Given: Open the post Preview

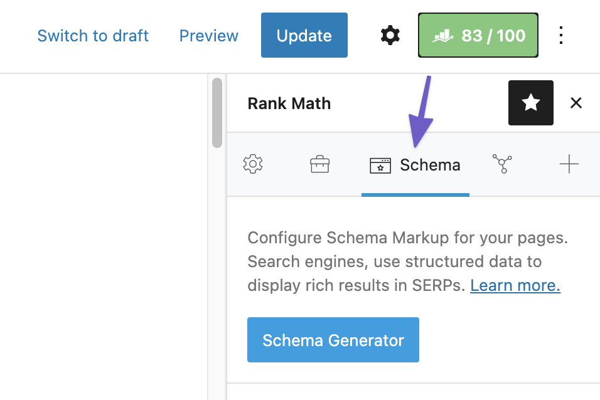Looking at the screenshot, I should click(208, 36).
